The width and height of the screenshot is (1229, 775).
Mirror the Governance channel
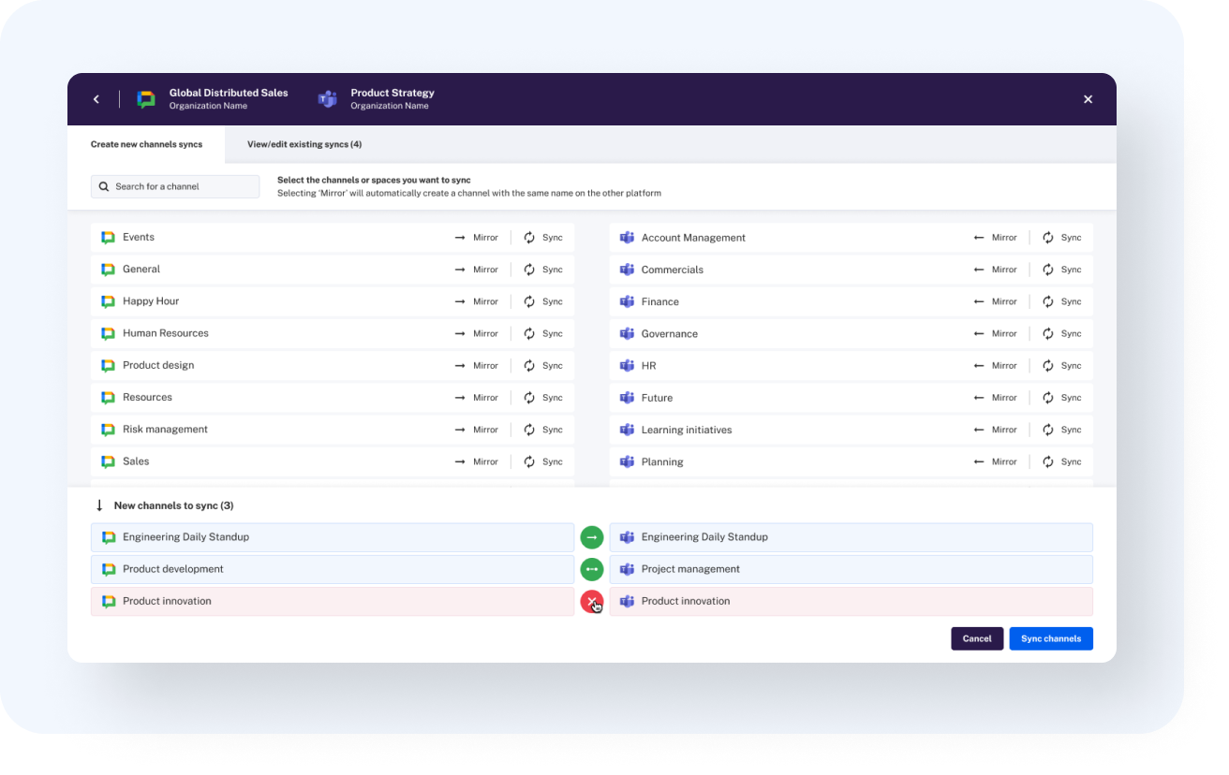point(995,333)
